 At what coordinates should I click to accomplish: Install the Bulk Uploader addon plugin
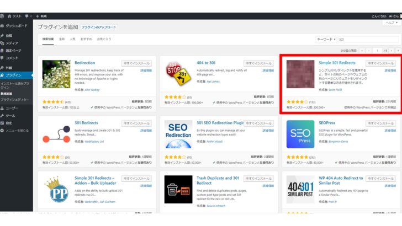pyautogui.click(x=136, y=179)
